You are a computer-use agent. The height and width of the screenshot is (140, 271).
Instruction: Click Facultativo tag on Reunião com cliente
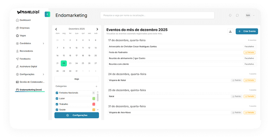coord(249,64)
